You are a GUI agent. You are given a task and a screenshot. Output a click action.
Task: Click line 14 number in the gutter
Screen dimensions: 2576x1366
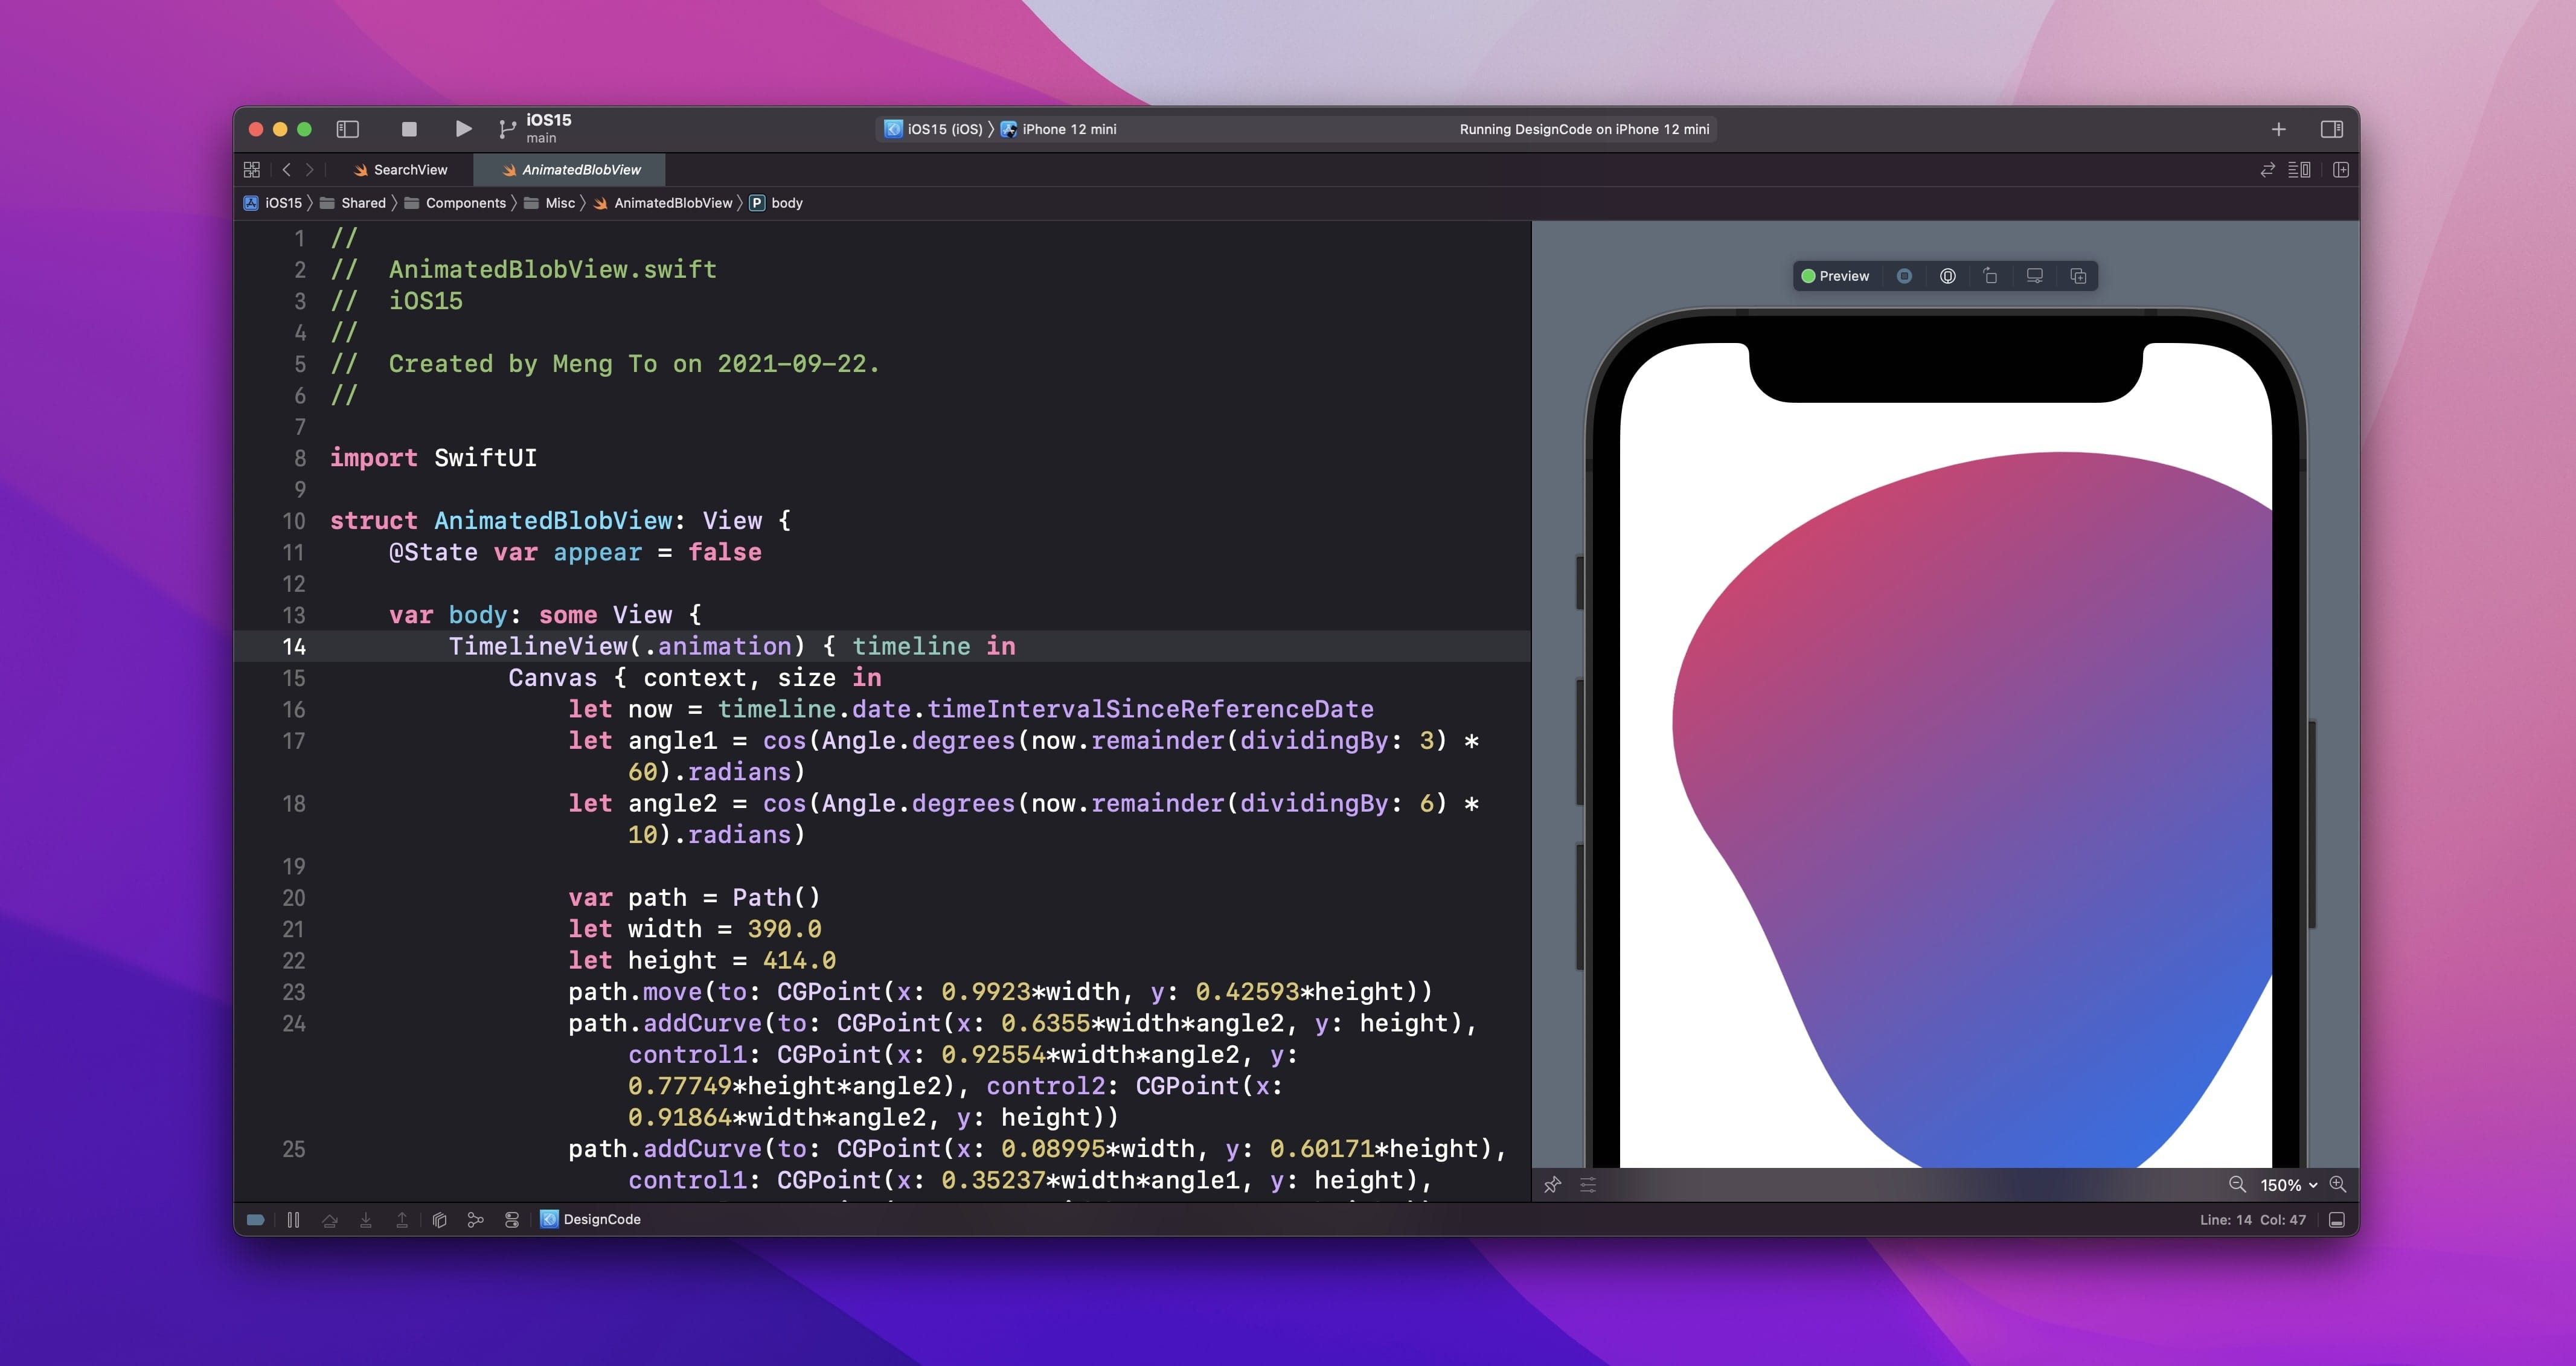(294, 647)
